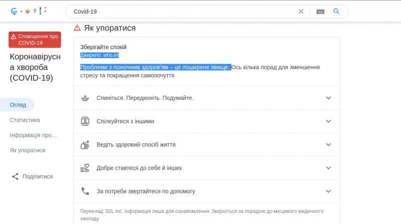Open the Інформація про… sidebar tab

[34, 135]
